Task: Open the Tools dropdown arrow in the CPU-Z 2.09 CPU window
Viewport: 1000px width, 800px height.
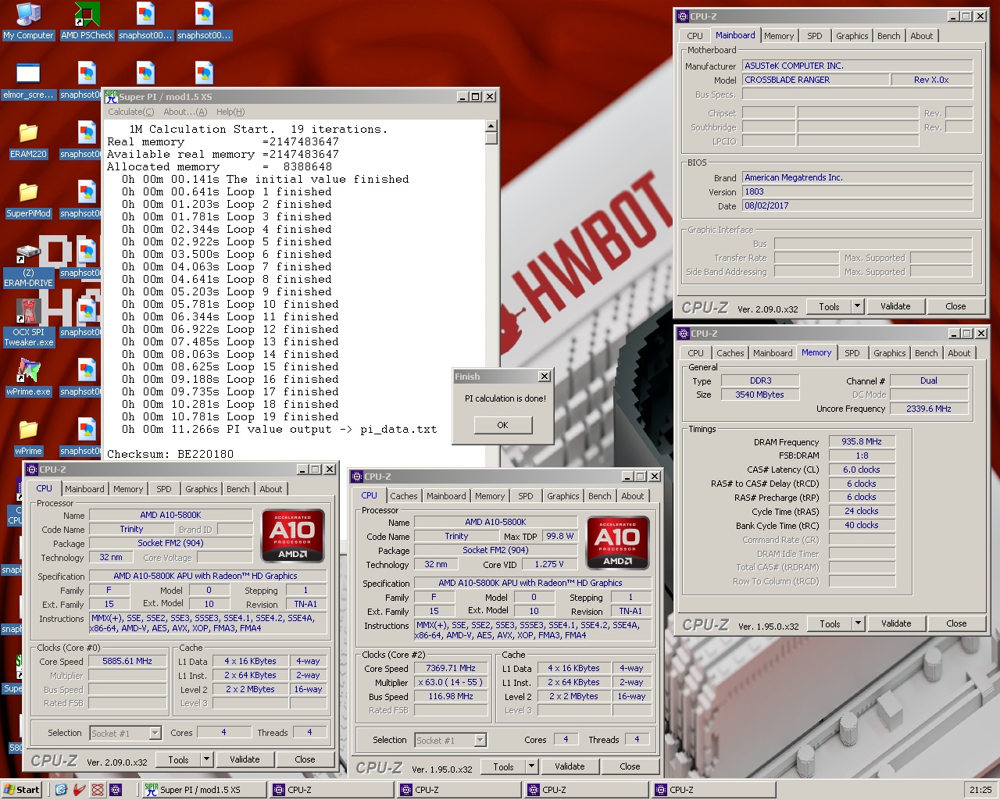Action: tap(206, 759)
